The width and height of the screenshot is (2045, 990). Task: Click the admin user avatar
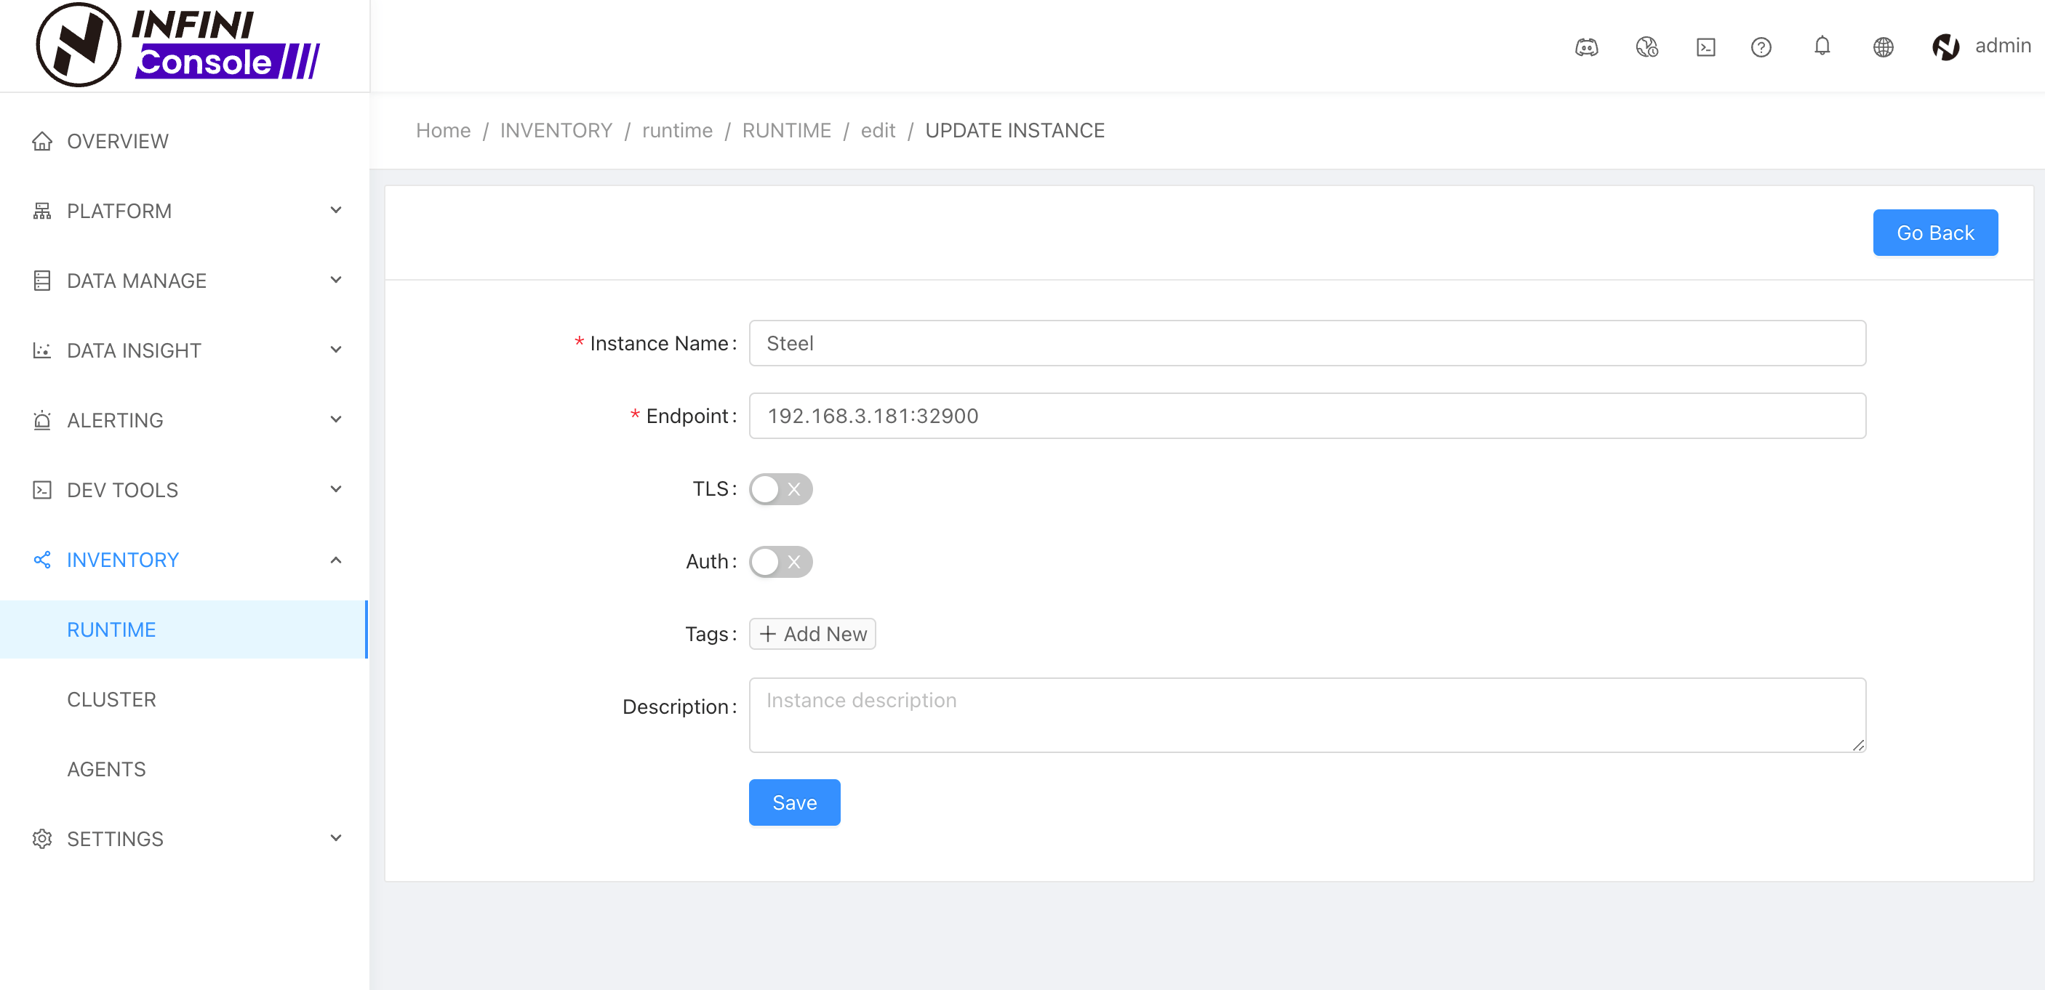[x=1946, y=47]
